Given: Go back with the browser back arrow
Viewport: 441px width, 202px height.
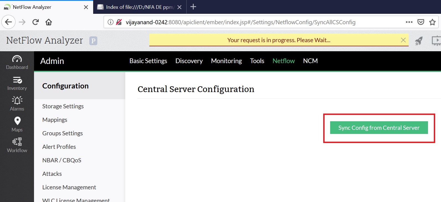Looking at the screenshot, I should 9,22.
